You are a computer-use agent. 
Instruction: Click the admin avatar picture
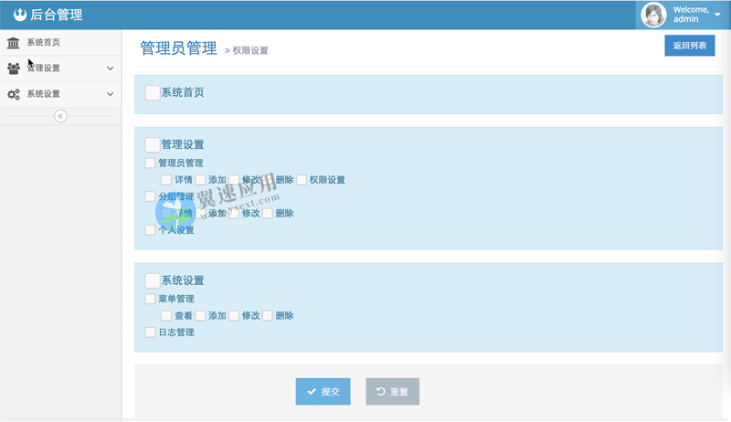[653, 15]
